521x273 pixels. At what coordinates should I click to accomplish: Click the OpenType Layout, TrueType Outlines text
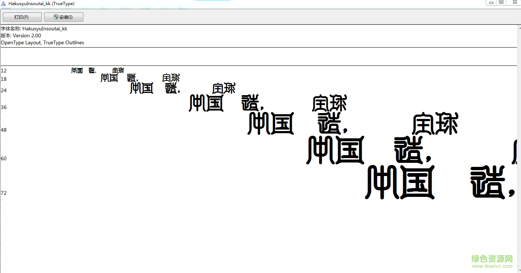coord(43,42)
